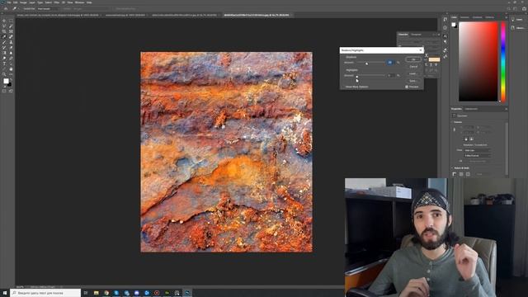This screenshot has width=528, height=297.
Task: Open Task View on the taskbar
Action: (86, 293)
